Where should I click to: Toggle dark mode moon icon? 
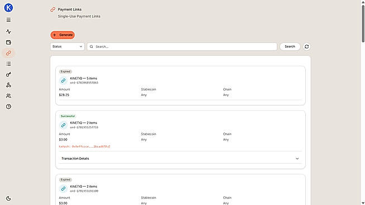pos(8,198)
